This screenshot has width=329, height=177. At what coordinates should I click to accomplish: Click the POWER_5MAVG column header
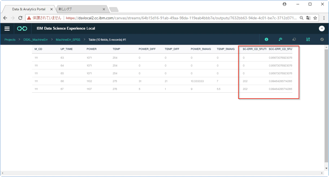(x=201, y=49)
